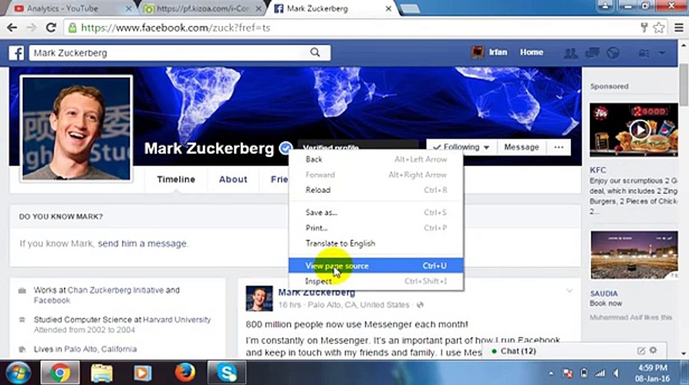The height and width of the screenshot is (385, 689).
Task: Open the Chan Zuckerberg Initiative link
Action: click(x=115, y=290)
